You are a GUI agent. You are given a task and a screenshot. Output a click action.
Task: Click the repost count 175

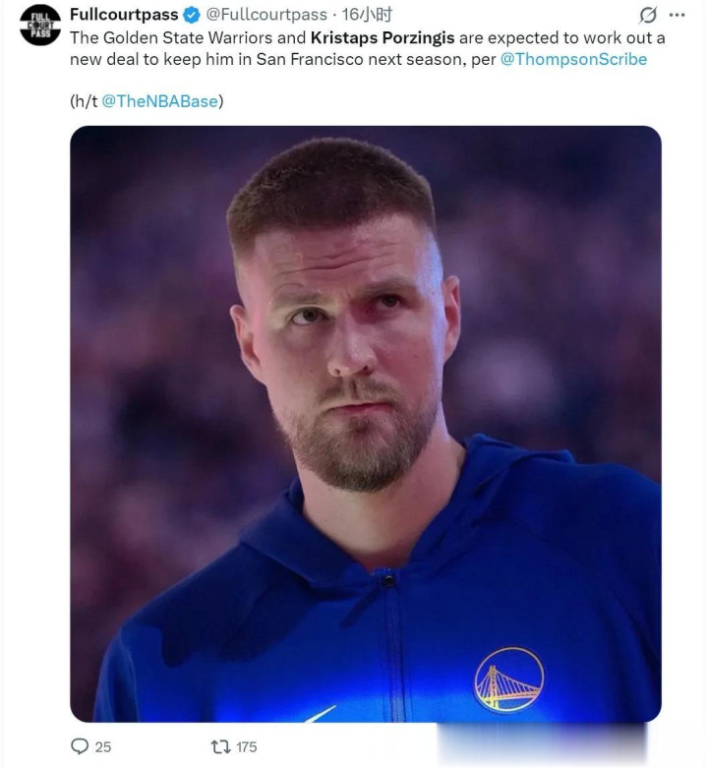pos(246,747)
